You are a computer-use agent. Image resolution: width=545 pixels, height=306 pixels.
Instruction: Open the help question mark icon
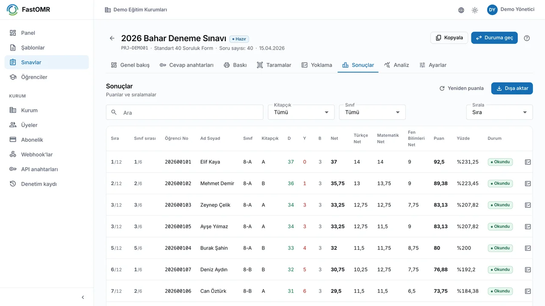[x=527, y=38]
